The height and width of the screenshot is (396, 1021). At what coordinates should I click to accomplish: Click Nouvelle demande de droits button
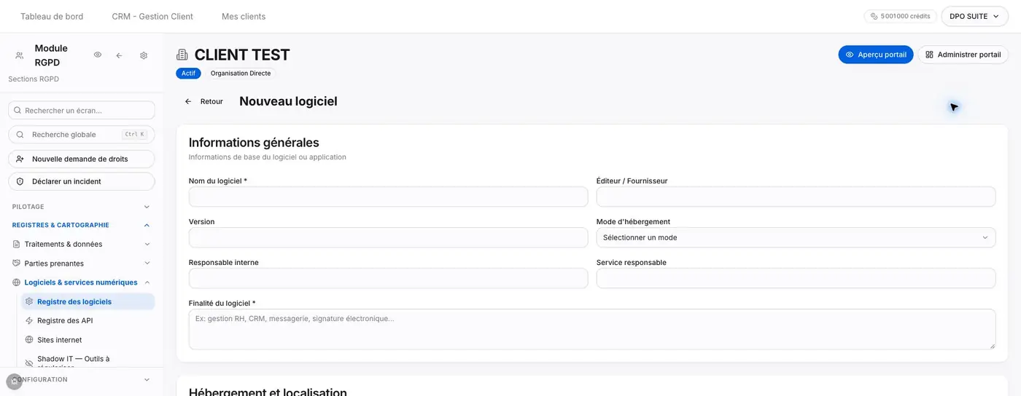82,159
